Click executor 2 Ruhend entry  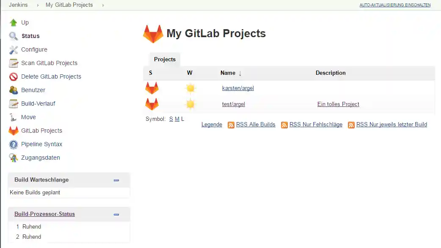click(32, 237)
